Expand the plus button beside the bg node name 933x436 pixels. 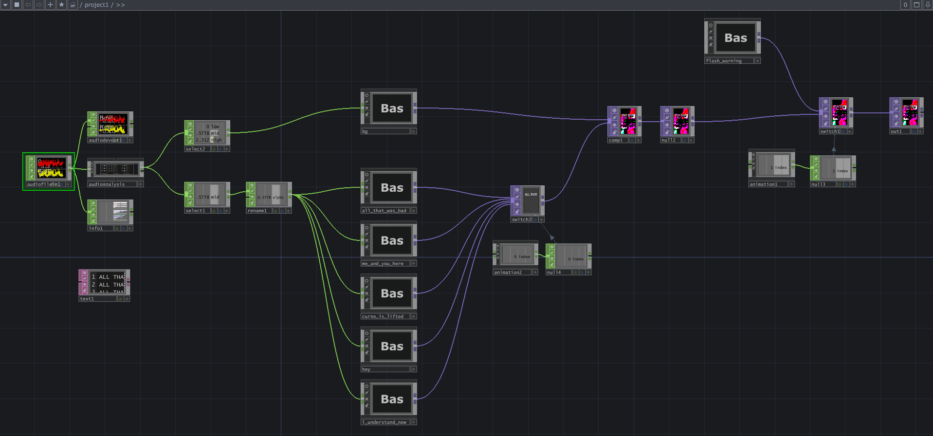414,131
